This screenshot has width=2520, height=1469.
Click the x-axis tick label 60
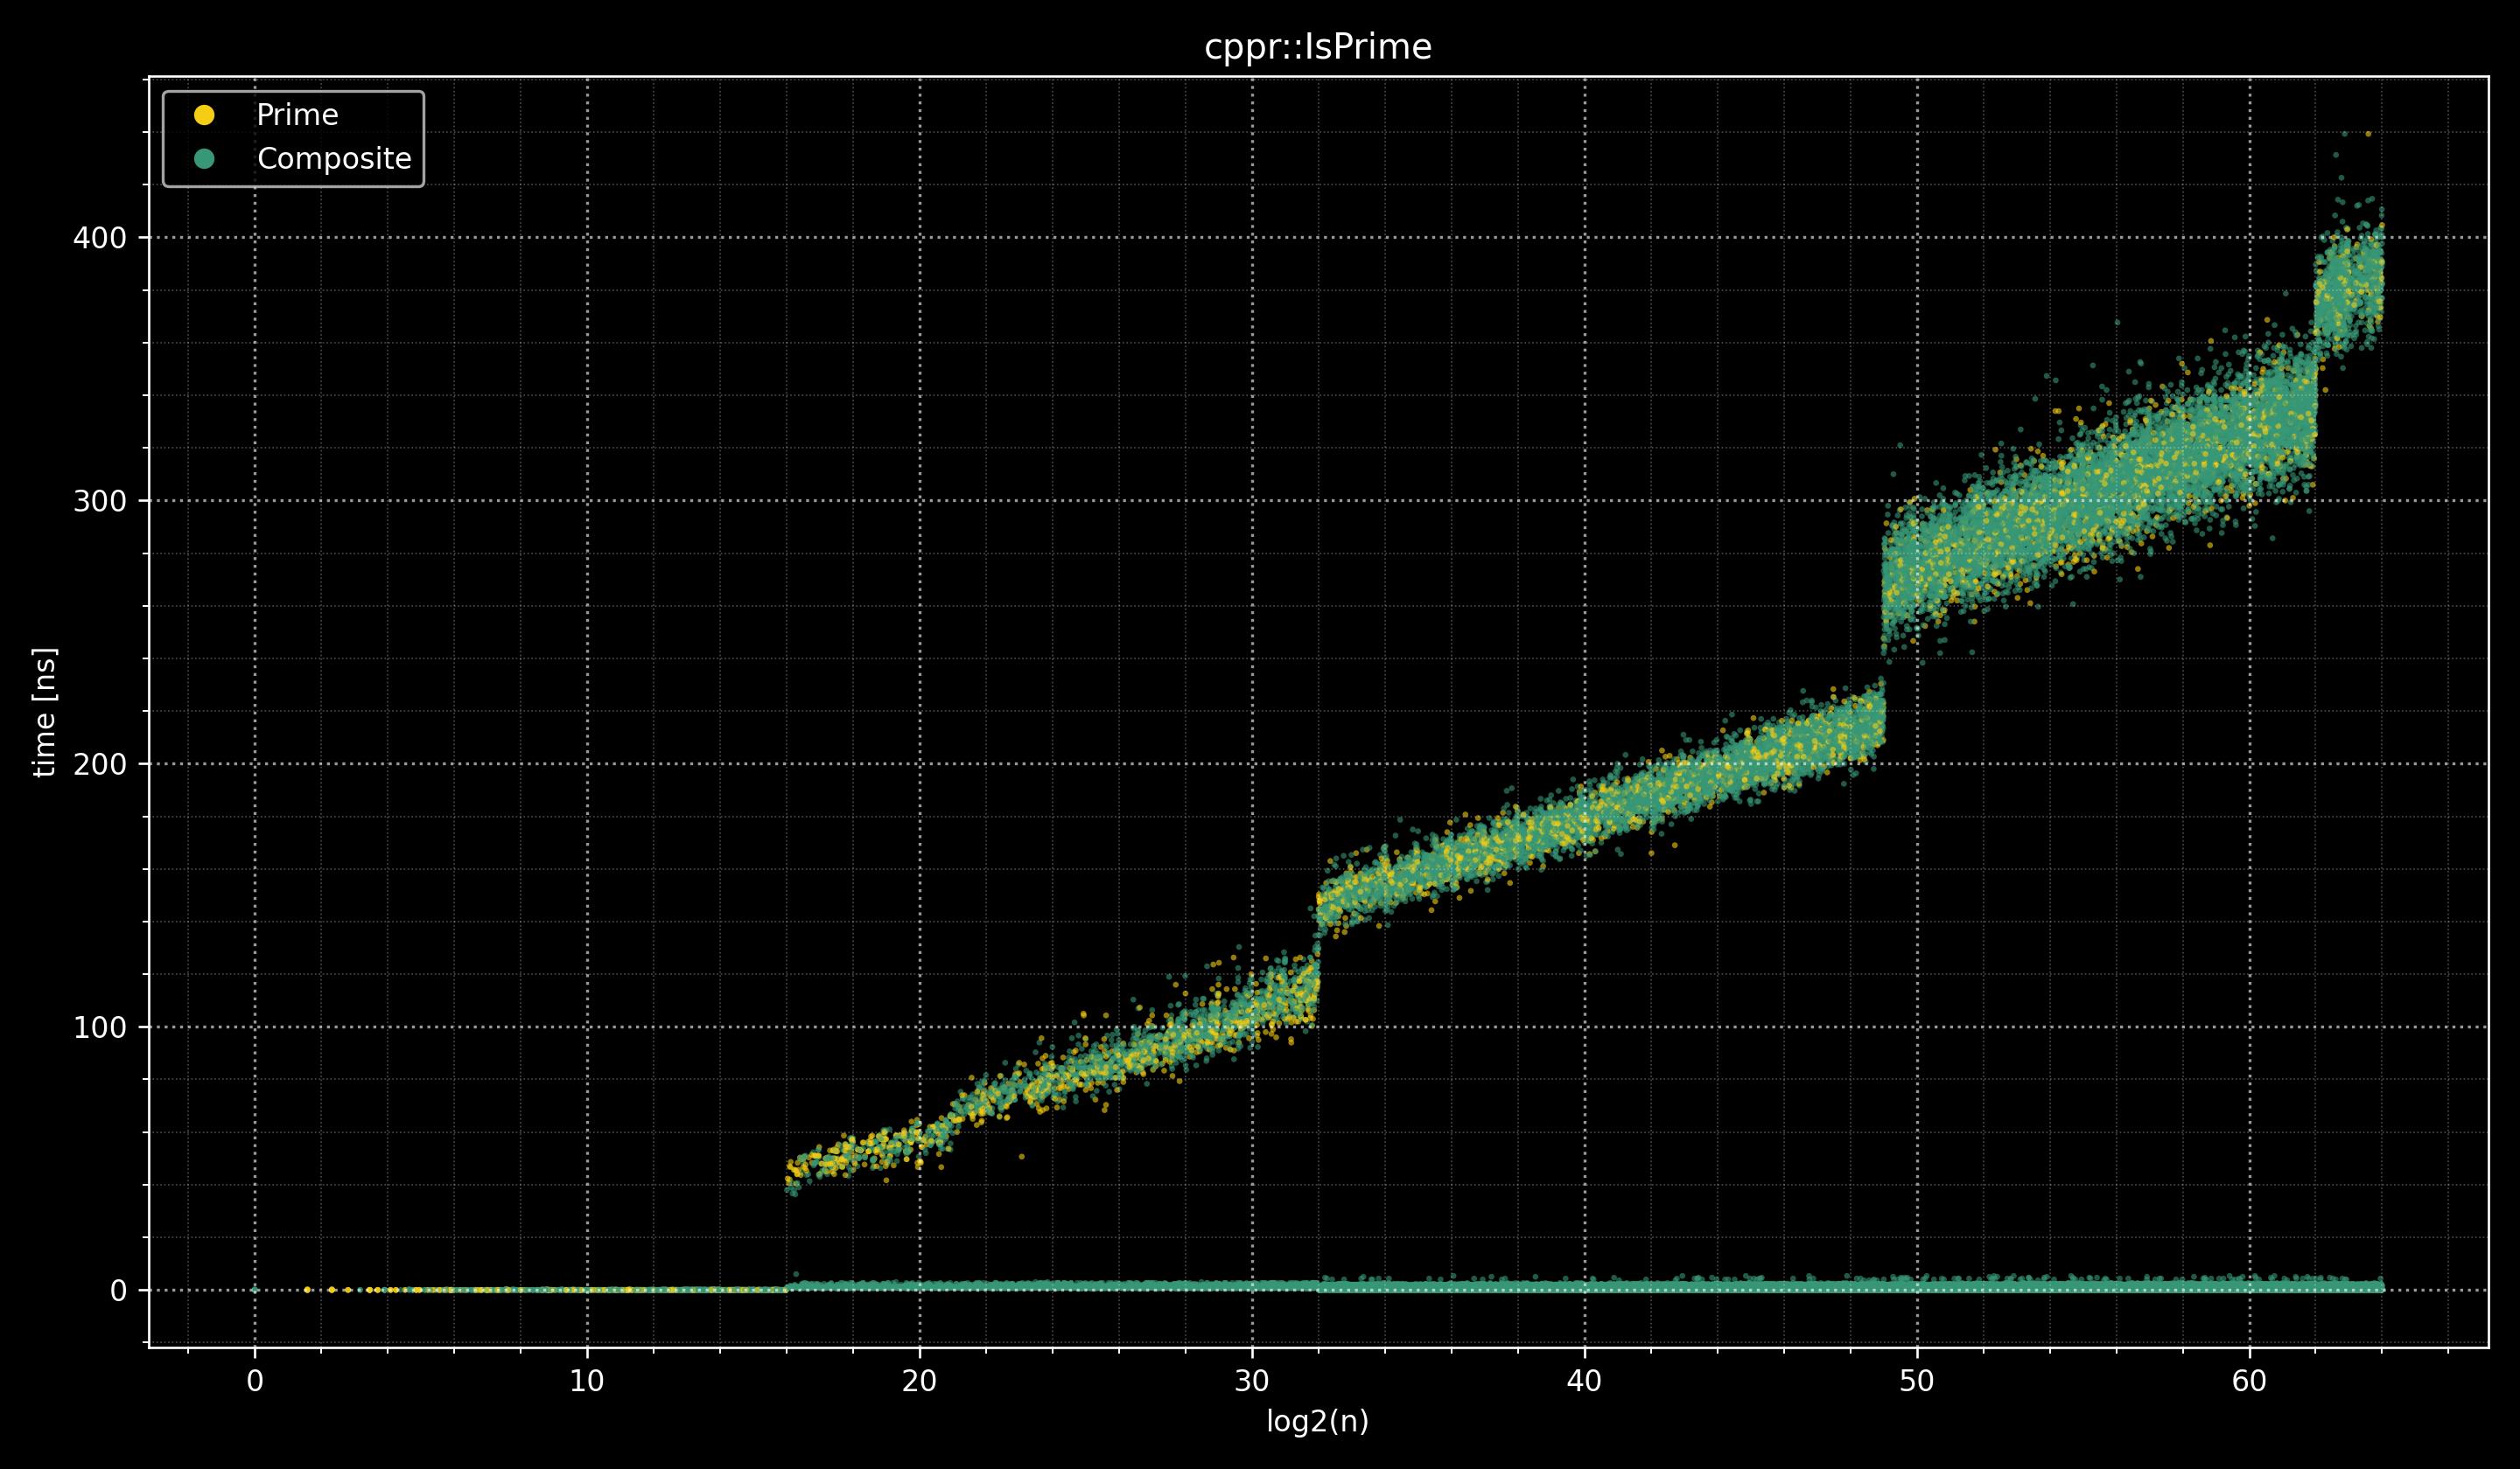(x=2249, y=1380)
